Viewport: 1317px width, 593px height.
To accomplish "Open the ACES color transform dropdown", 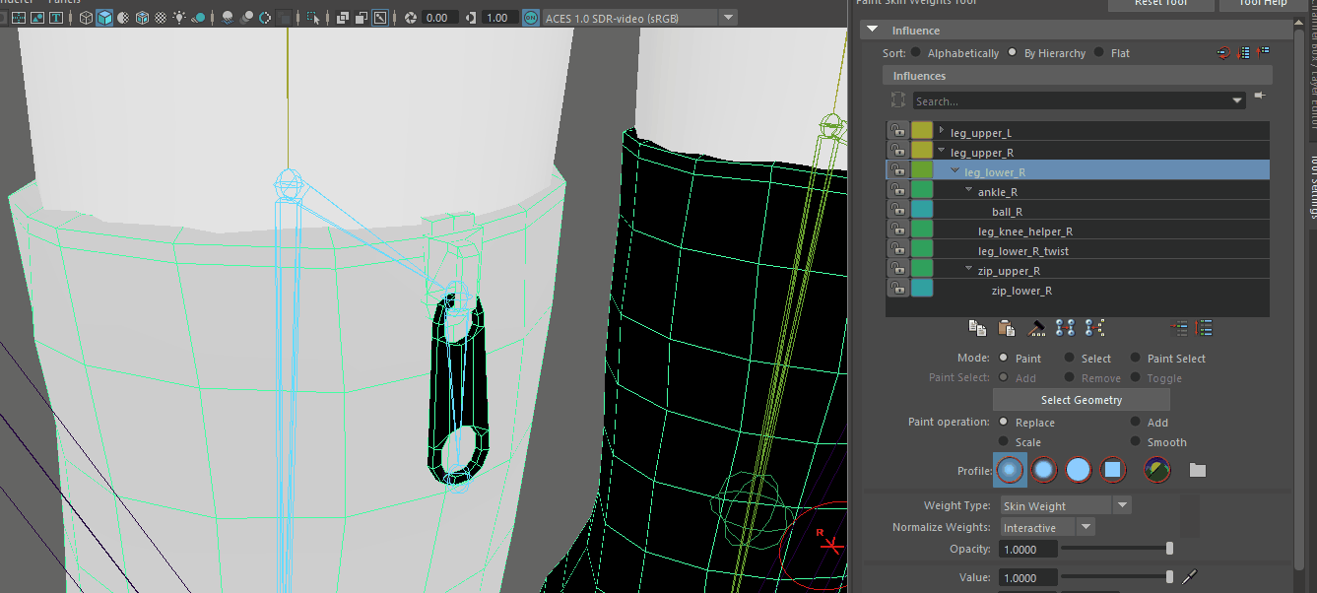I will (727, 18).
